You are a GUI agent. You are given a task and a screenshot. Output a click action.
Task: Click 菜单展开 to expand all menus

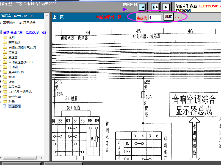click(x=9, y=22)
